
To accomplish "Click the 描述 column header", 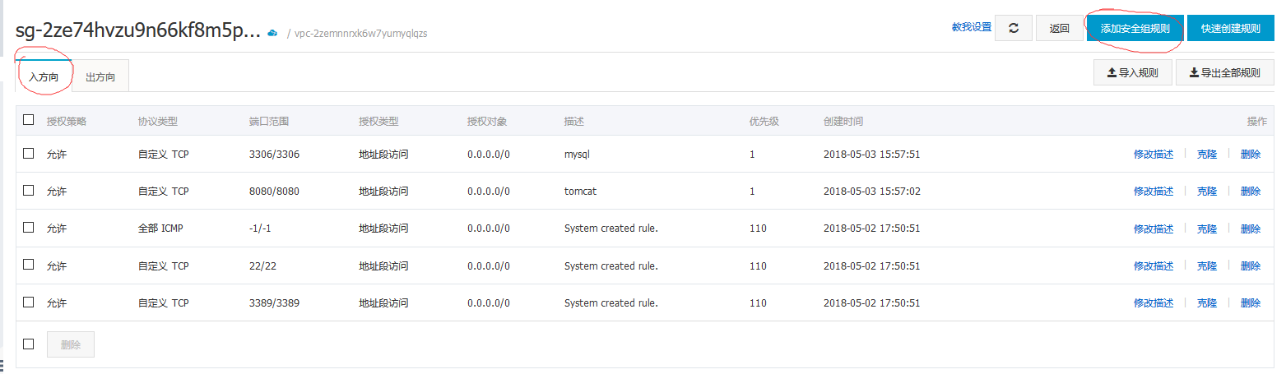I will click(574, 121).
